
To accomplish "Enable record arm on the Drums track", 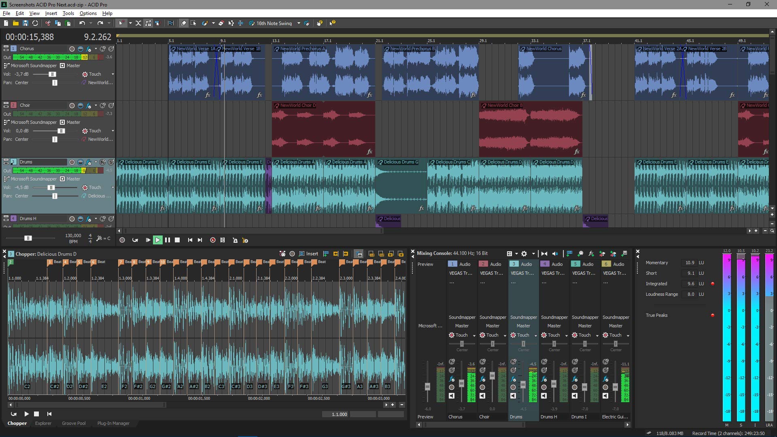I will point(72,162).
